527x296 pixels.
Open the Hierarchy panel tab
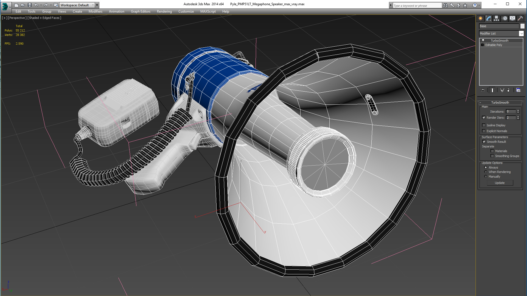[496, 18]
